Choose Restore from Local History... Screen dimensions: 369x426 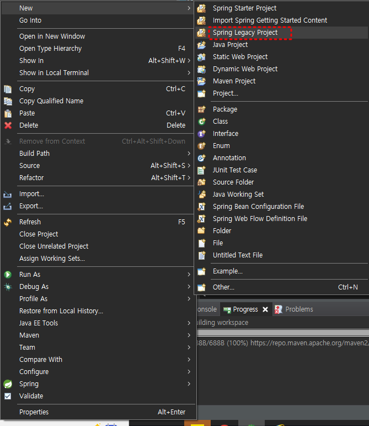(98, 311)
